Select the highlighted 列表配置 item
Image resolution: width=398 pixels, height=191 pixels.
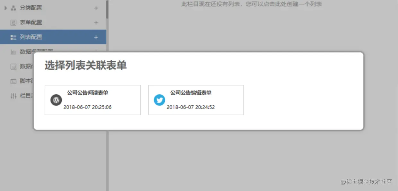click(x=53, y=37)
